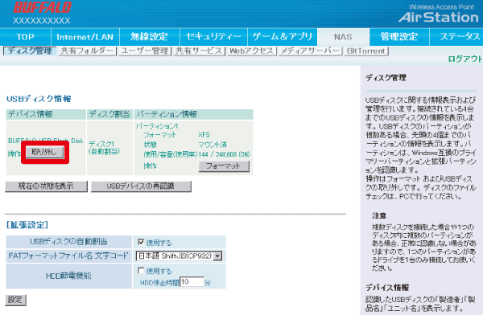Click the 設定 button
Screen dimensions: 483x315
pos(15,300)
